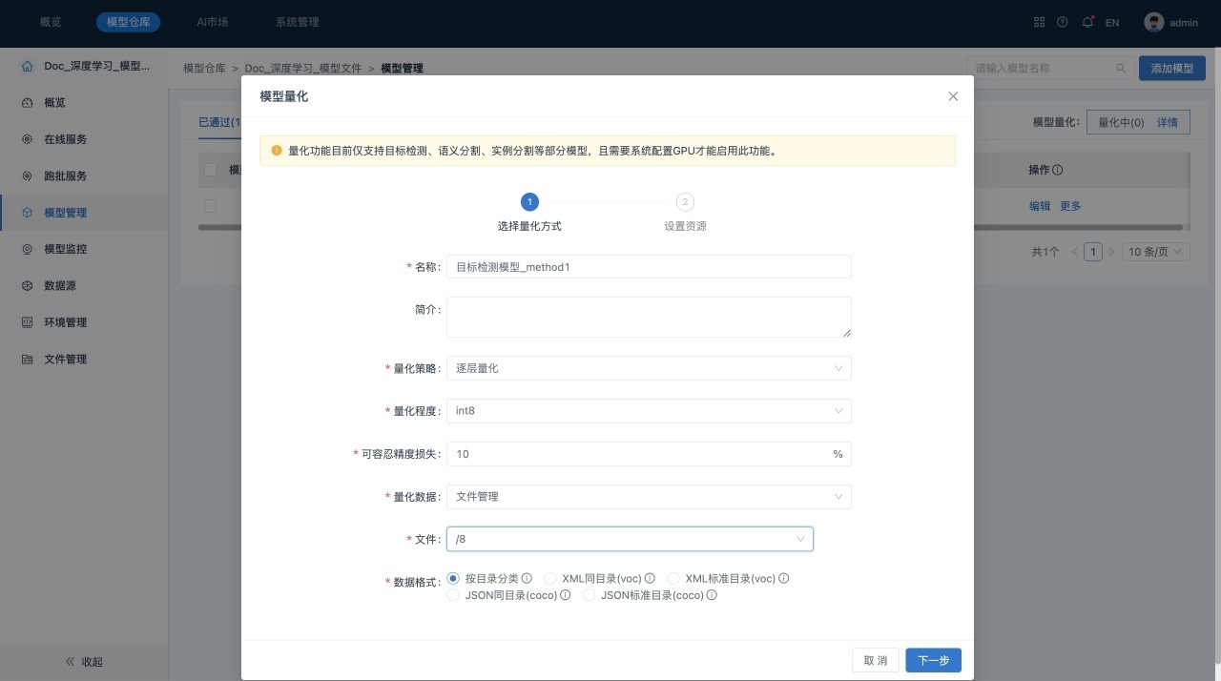Open the help question-mark icon in top bar
Screen dimensions: 1221x681
(x=1063, y=22)
